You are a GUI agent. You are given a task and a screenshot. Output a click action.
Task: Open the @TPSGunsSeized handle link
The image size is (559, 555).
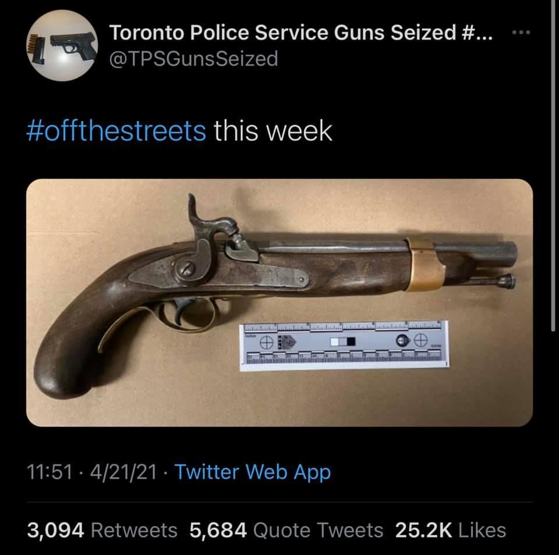coord(193,59)
